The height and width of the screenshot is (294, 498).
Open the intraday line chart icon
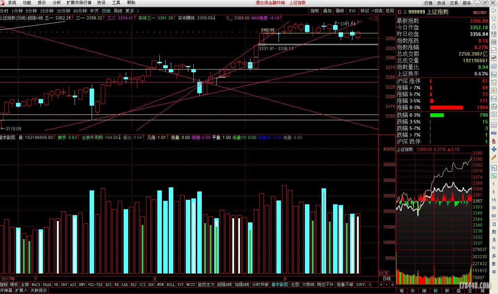coord(493,50)
